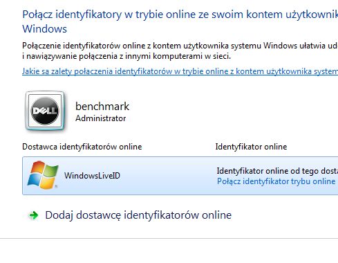338x263 pixels.
Task: Click the blank area below the separator
Action: tap(169, 251)
